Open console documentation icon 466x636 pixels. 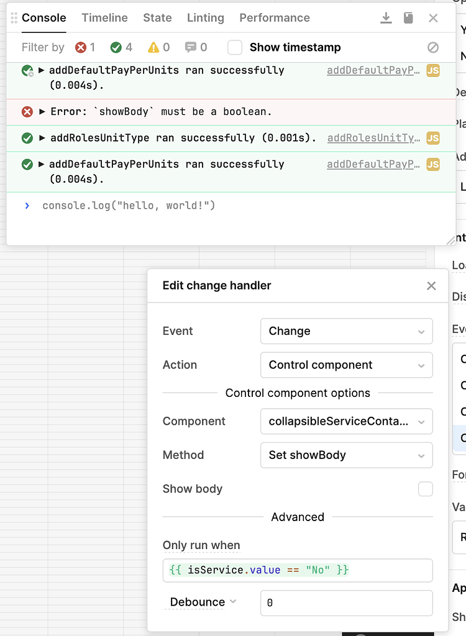(408, 18)
